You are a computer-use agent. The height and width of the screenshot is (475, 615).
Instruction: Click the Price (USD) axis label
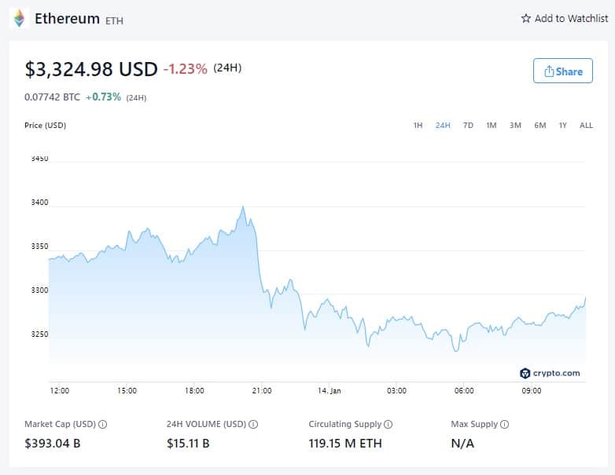(x=45, y=126)
